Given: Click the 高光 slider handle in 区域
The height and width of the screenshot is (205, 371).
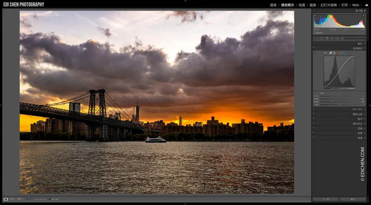Looking at the screenshot, I should click(339, 96).
